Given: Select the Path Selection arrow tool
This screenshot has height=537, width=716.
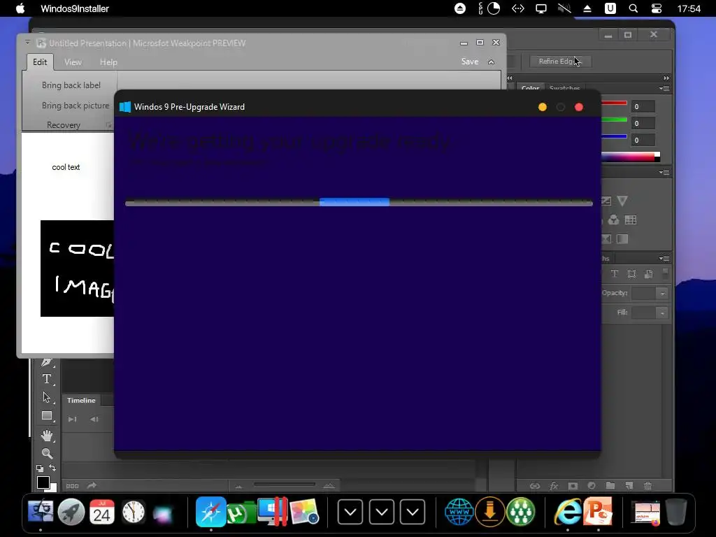Looking at the screenshot, I should coord(47,397).
